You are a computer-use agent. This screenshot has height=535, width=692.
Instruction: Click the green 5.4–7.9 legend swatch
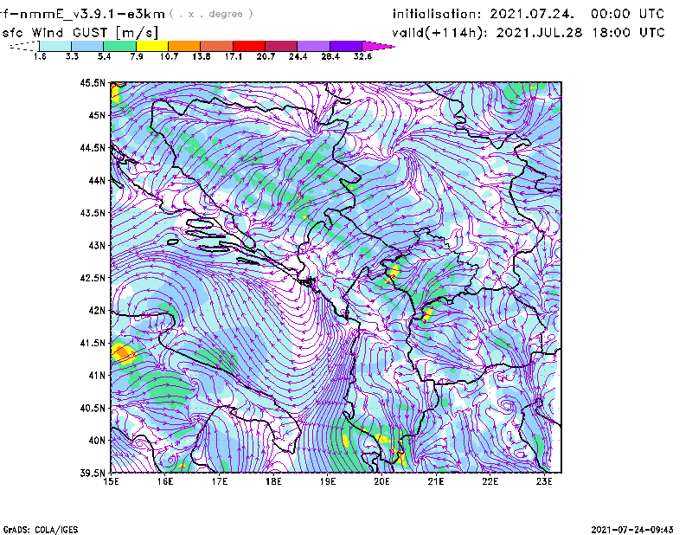pos(119,46)
